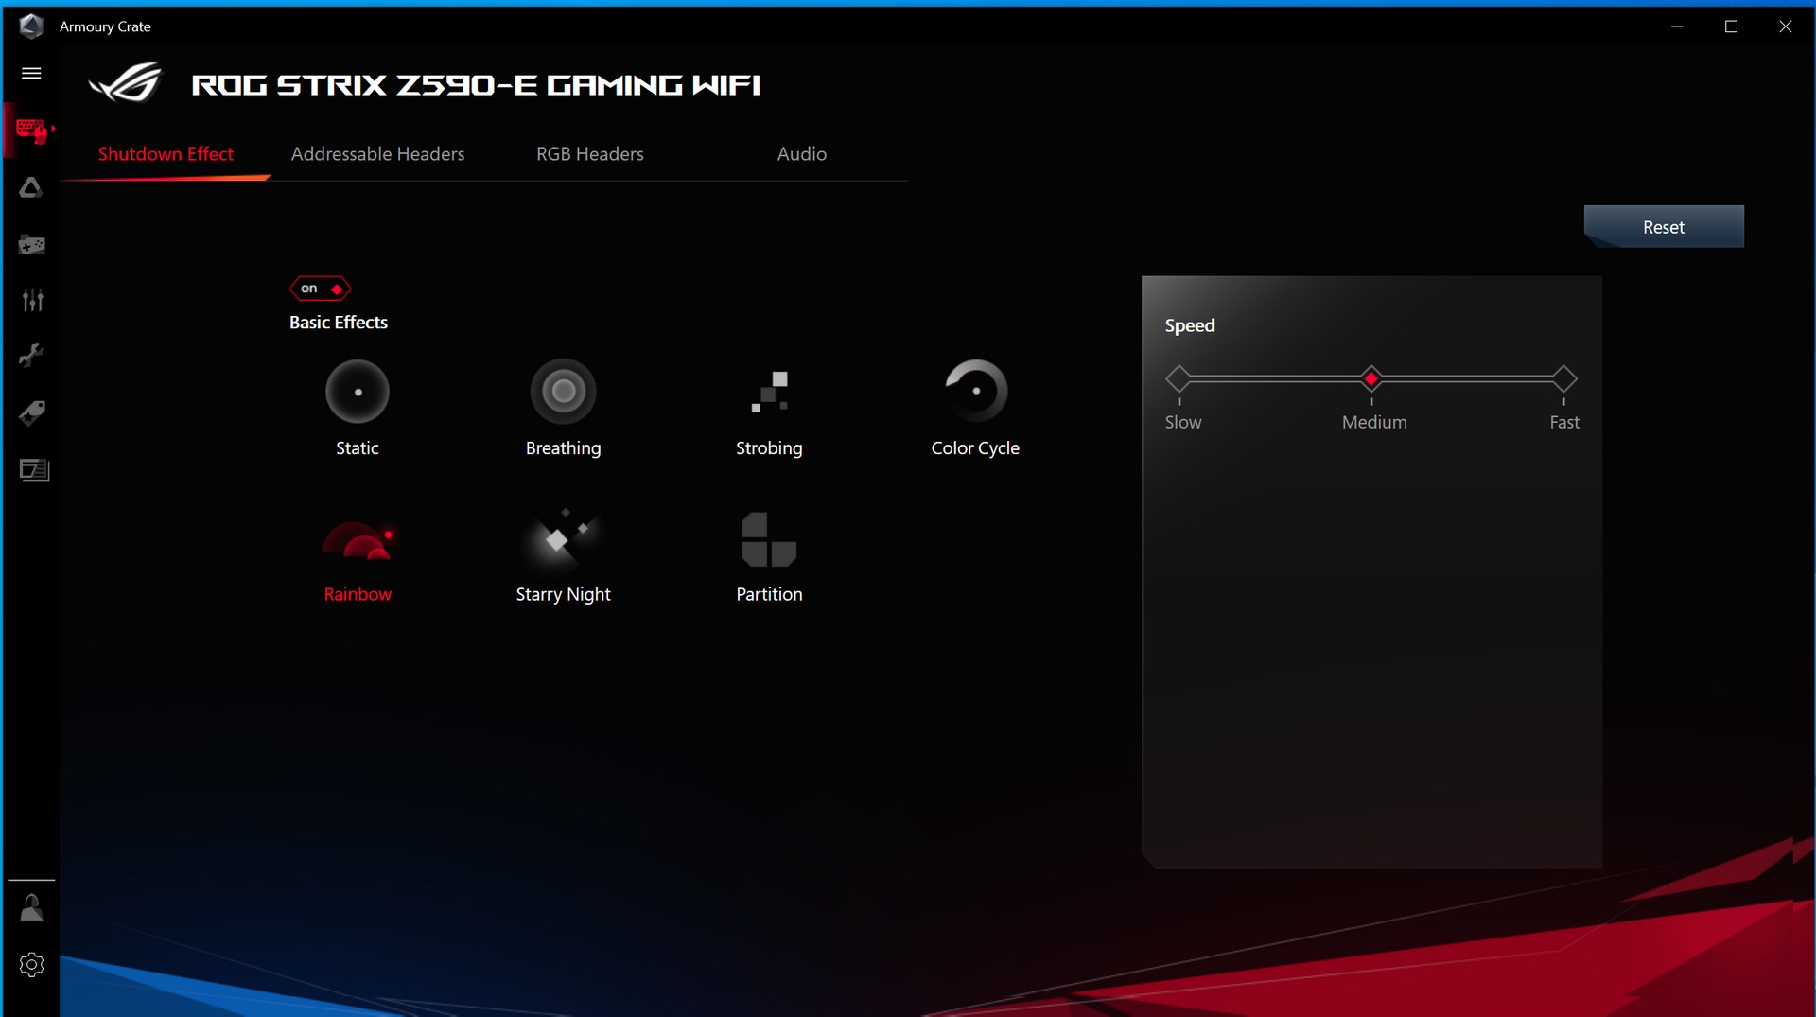The height and width of the screenshot is (1017, 1816).
Task: Open the Game Library controller icon
Action: pos(31,244)
